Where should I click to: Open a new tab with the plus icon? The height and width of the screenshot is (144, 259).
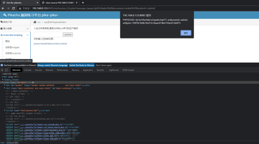pos(83,3)
